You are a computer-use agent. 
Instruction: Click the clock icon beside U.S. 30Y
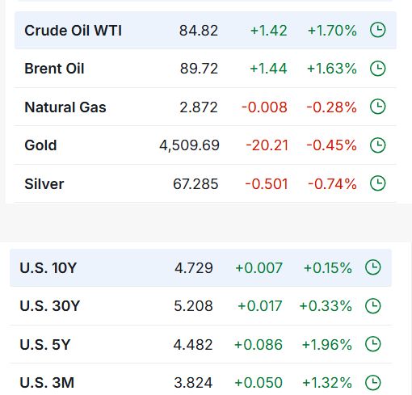(x=373, y=306)
